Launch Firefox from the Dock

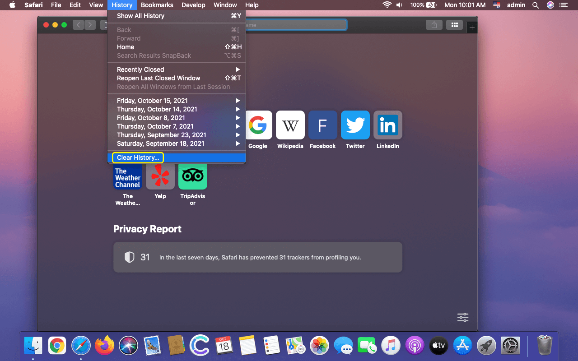pos(105,346)
